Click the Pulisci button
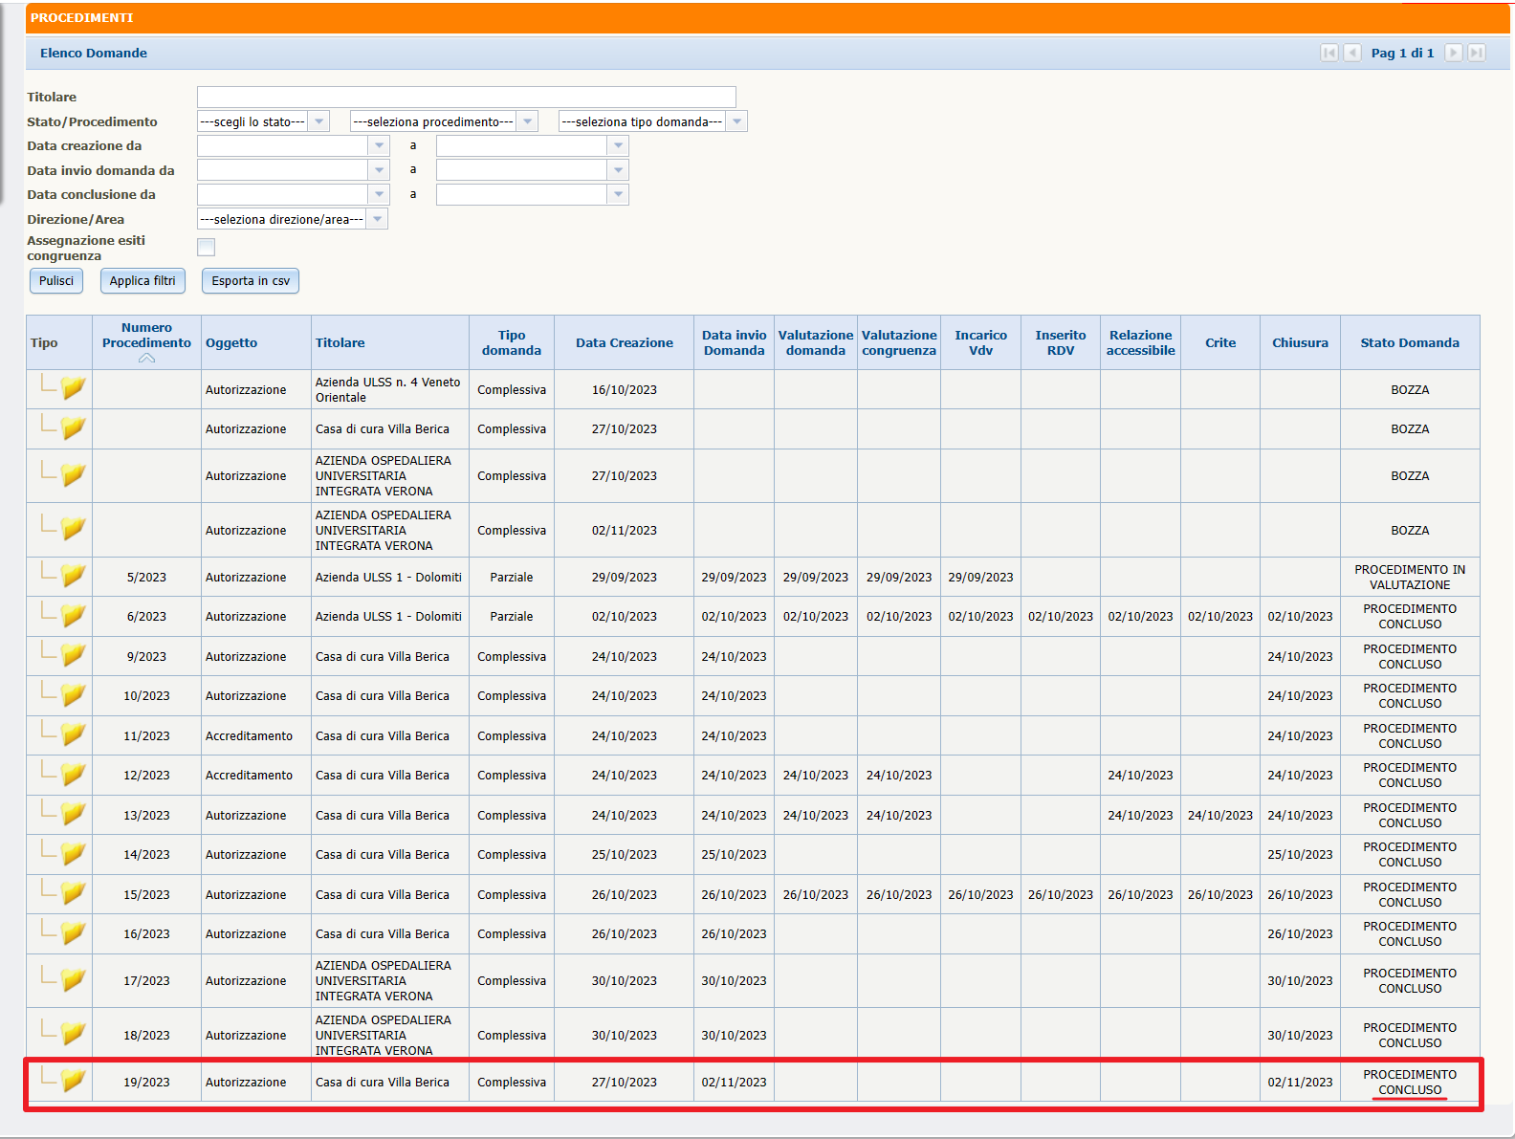 tap(56, 280)
